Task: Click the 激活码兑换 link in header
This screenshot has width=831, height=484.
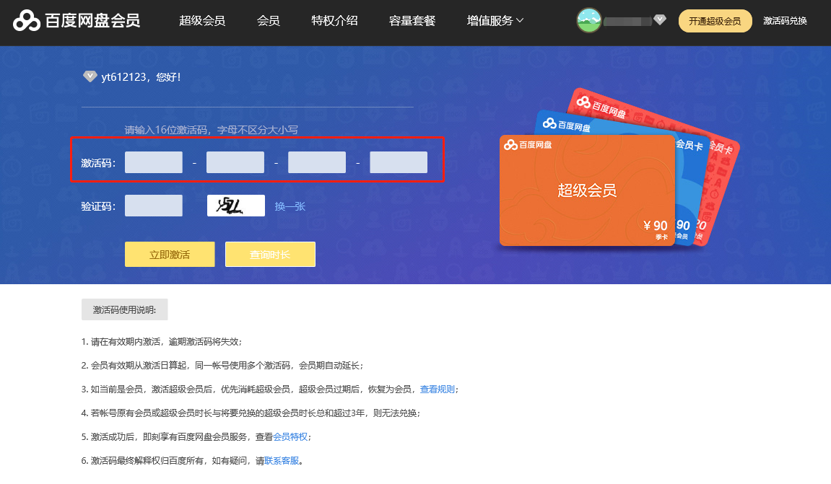Action: click(x=785, y=21)
